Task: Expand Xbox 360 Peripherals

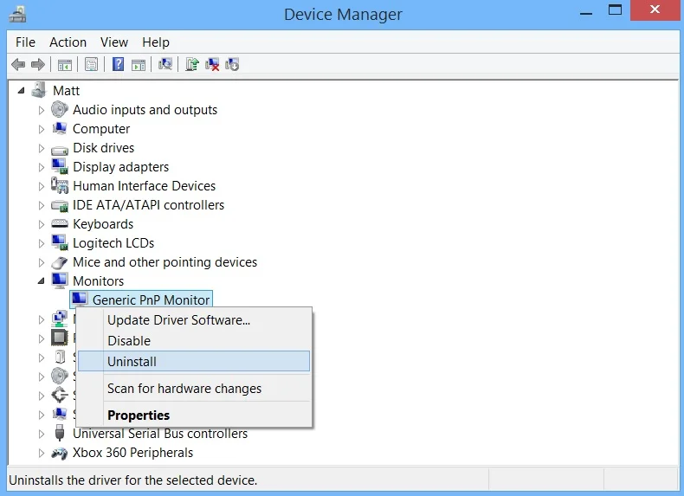Action: (41, 453)
